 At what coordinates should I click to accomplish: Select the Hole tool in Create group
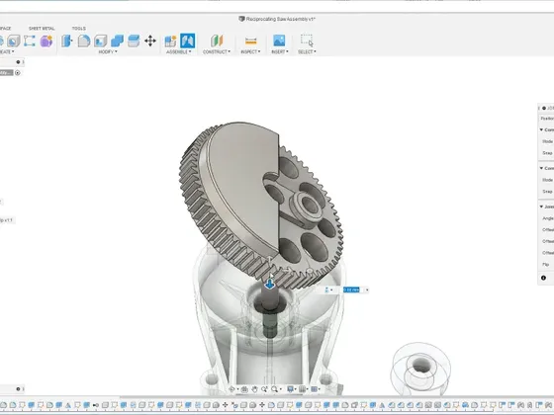tap(14, 41)
